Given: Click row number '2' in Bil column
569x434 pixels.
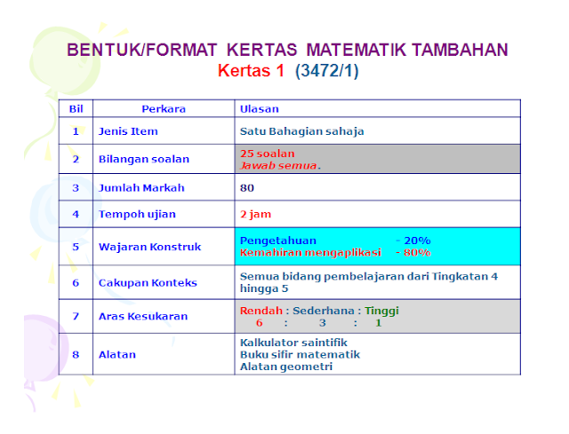Looking at the screenshot, I should tap(76, 159).
